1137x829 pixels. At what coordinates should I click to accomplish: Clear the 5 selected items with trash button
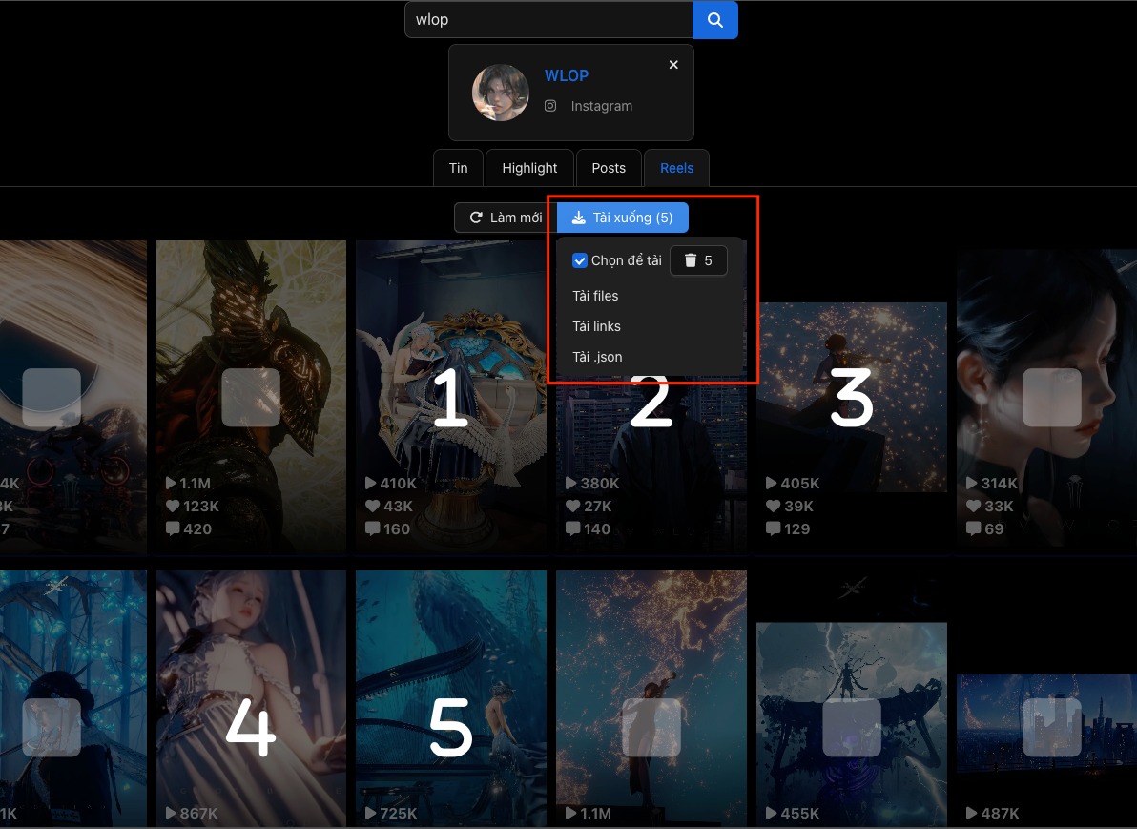[x=698, y=260]
